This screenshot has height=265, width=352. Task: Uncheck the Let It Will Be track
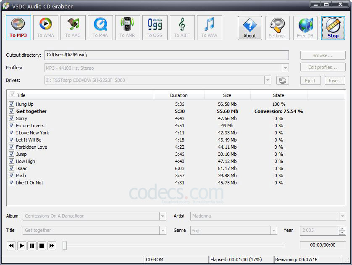(11, 139)
